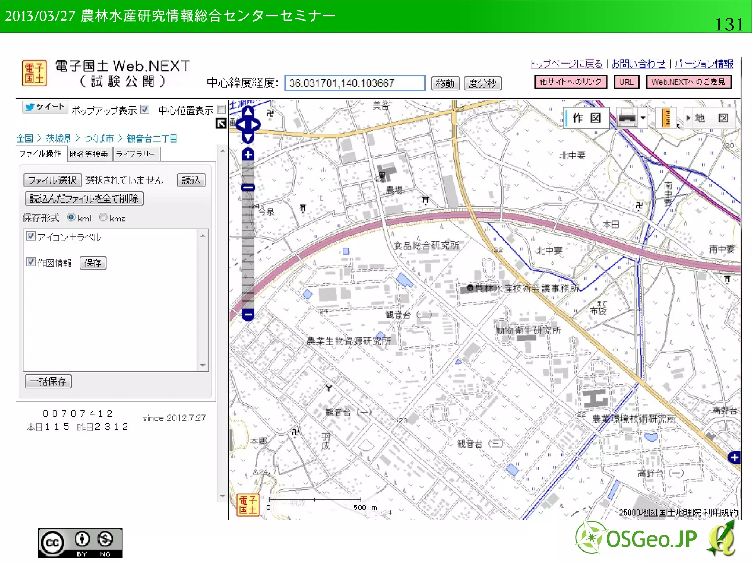Click the side panel collapse arrow icon
The height and width of the screenshot is (564, 752).
click(x=221, y=123)
